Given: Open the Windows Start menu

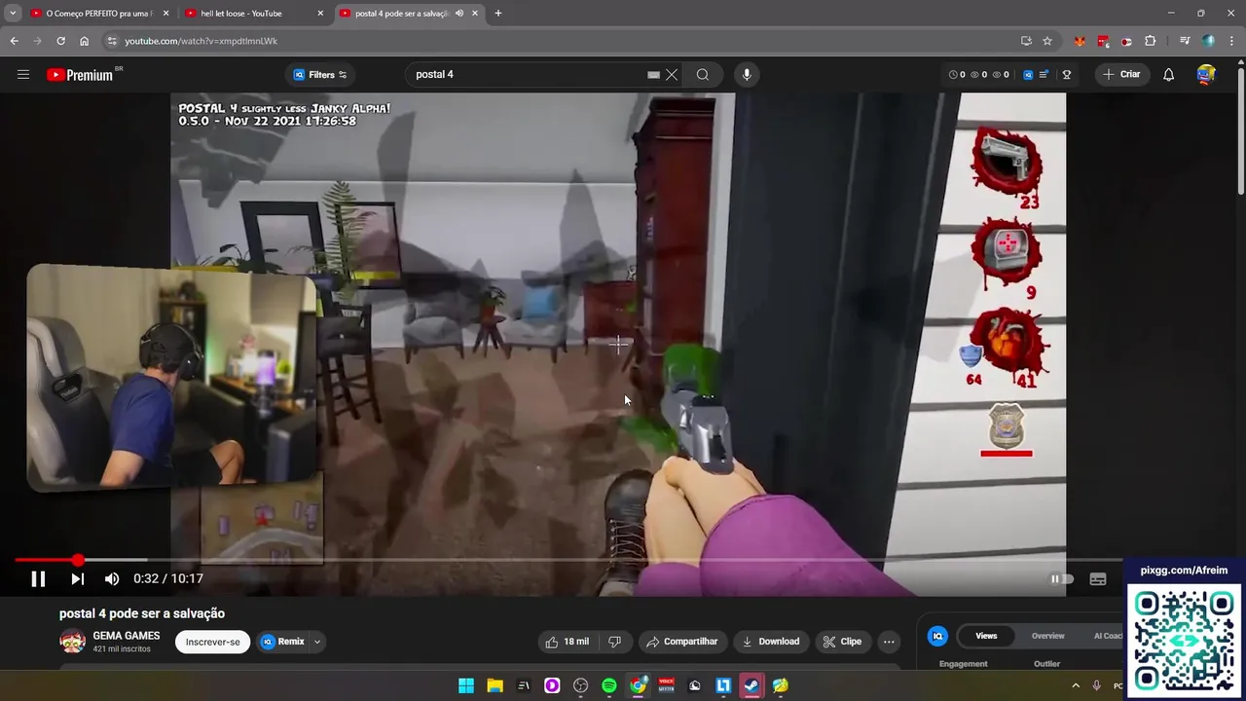Looking at the screenshot, I should point(466,685).
